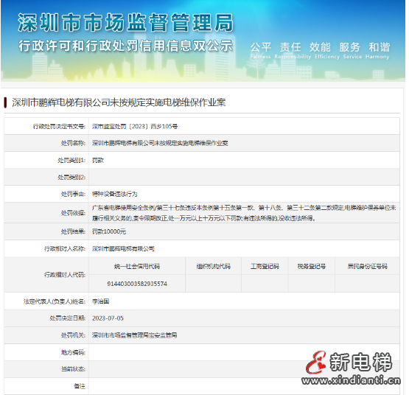The width and height of the screenshot is (409, 395).
Task: Click the case heading 深圳市鹏辉电梯有限公司未按规定实施电梯维保作业案
Action: point(119,102)
